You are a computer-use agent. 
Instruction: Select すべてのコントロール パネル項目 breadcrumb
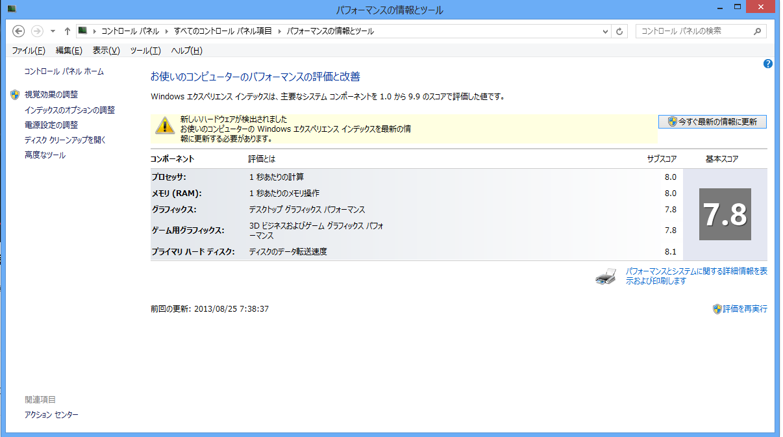point(223,31)
